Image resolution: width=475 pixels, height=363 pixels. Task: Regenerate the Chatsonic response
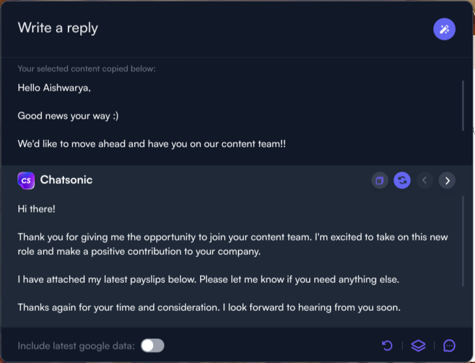pos(402,180)
